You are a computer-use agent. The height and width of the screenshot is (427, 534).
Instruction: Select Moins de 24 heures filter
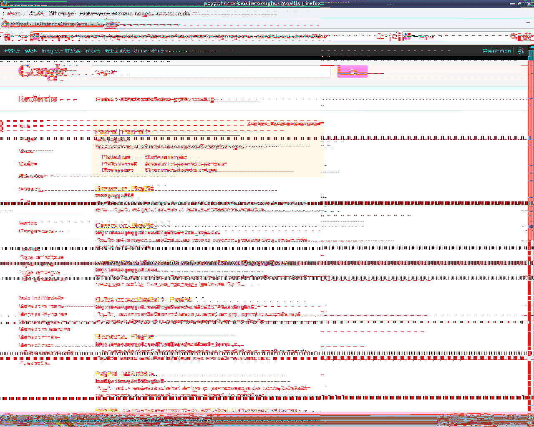43,314
